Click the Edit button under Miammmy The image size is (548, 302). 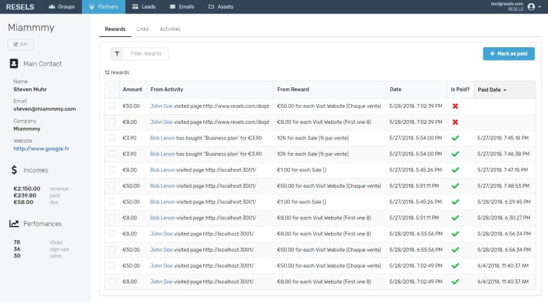tap(21, 45)
